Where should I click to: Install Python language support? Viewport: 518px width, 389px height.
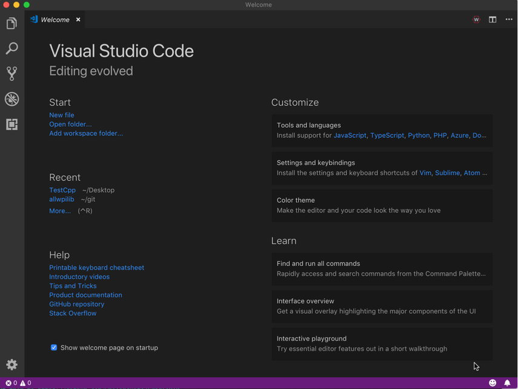click(x=419, y=135)
